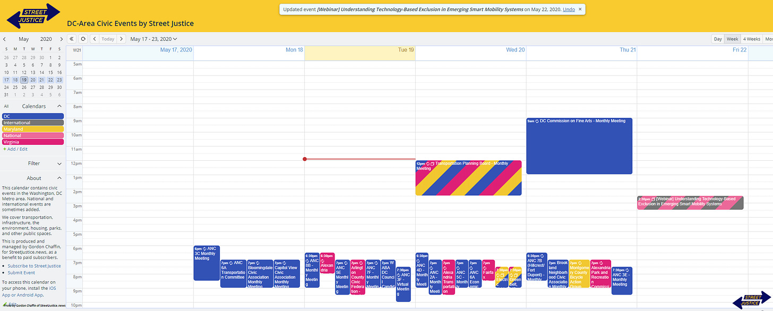Viewport: 773px width, 311px height.
Task: Collapse the sidebar with double-arrow button
Action: tap(72, 39)
